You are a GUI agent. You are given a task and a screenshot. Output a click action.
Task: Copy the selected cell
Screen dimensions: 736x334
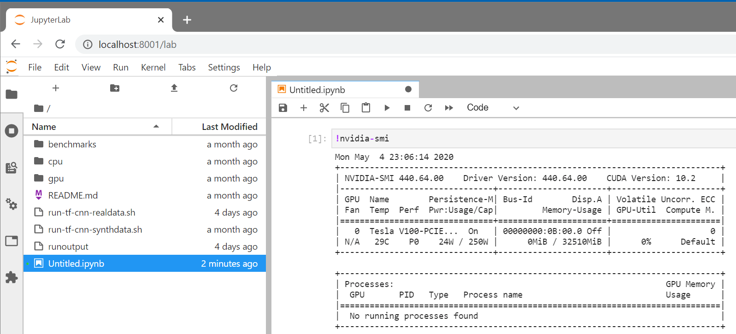345,108
